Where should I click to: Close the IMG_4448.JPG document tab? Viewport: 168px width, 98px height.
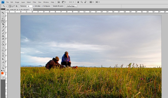click(32, 10)
